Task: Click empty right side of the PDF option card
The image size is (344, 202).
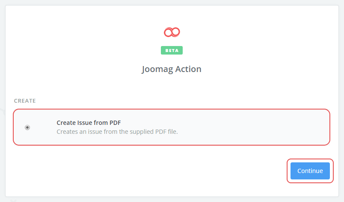Action: tap(265, 127)
